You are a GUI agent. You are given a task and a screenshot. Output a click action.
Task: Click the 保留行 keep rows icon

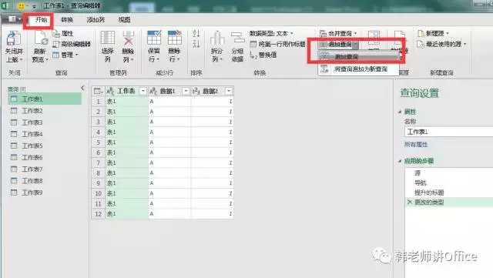[x=154, y=38]
